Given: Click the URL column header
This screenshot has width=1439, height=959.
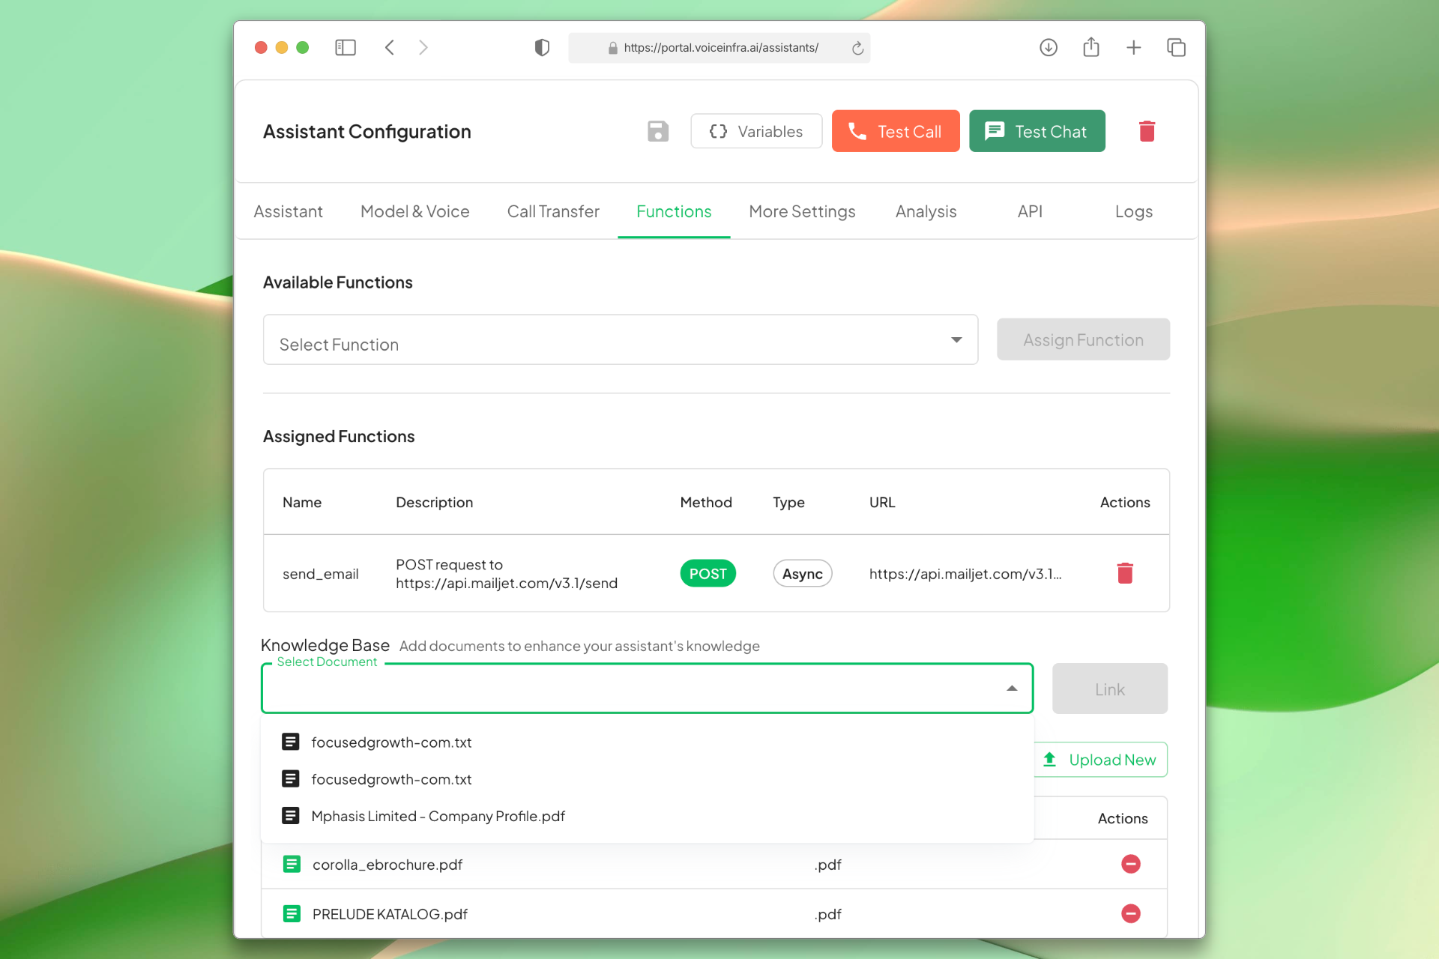Looking at the screenshot, I should pos(881,502).
